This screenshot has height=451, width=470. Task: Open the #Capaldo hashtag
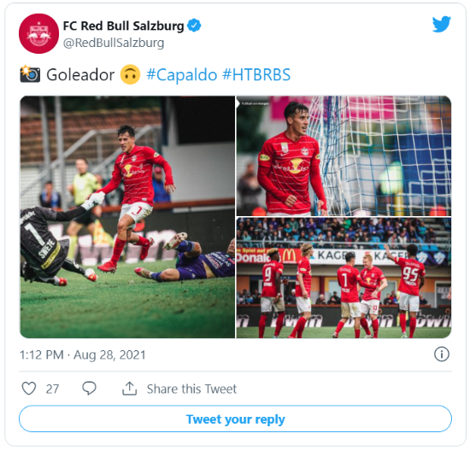pyautogui.click(x=182, y=75)
